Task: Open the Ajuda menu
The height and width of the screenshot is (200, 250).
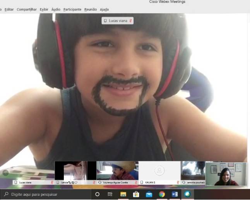Action: pyautogui.click(x=104, y=9)
